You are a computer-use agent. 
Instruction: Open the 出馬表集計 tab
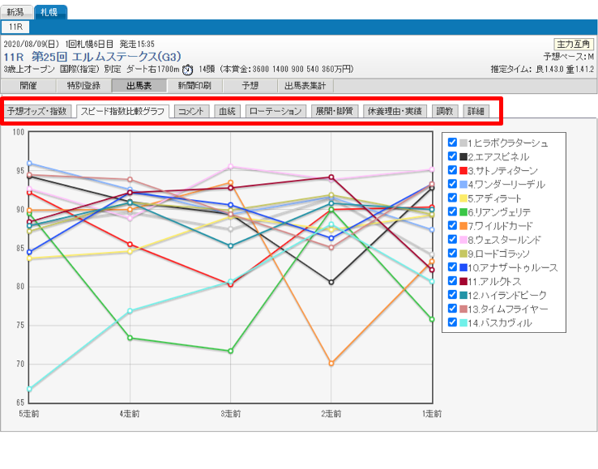point(305,86)
